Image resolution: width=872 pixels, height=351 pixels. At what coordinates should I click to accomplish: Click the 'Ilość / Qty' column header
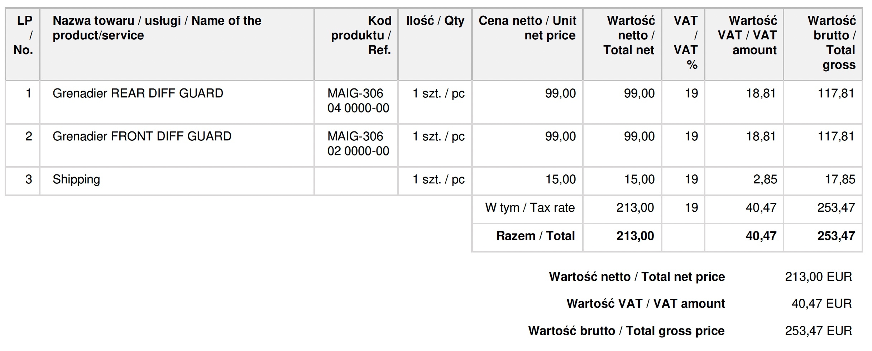[x=435, y=21]
